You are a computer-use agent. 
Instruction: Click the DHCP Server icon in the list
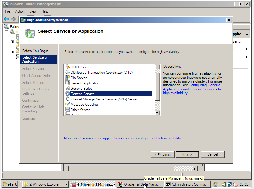(68, 67)
